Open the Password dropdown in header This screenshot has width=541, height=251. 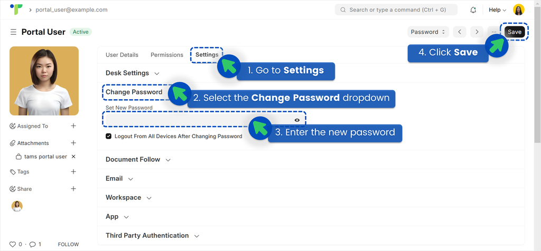coord(428,32)
